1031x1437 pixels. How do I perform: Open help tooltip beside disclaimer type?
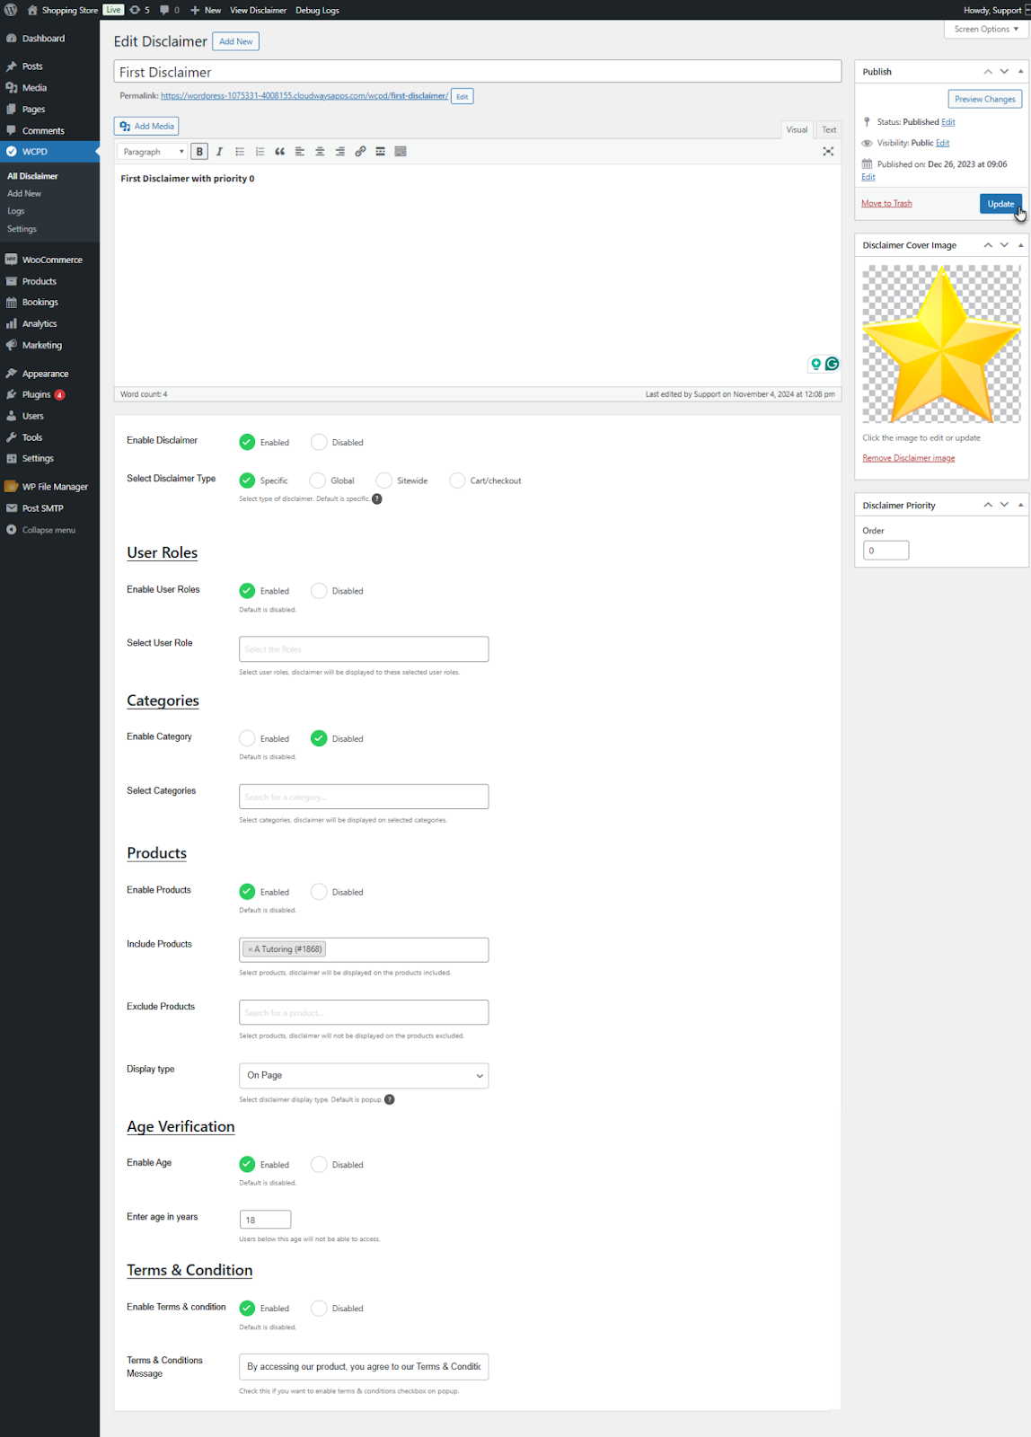click(377, 499)
